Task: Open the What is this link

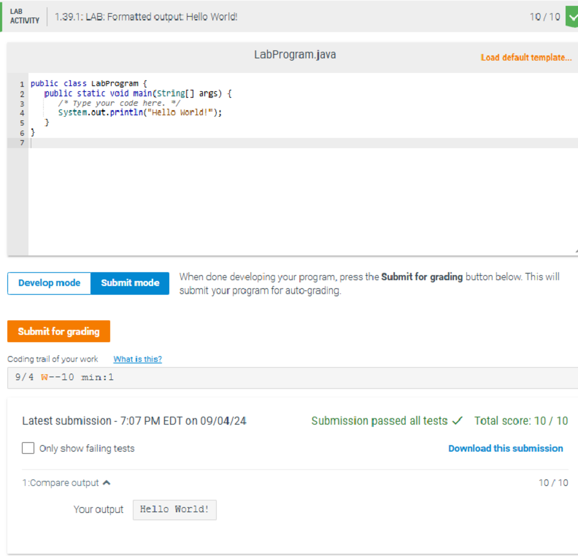Action: coord(137,359)
